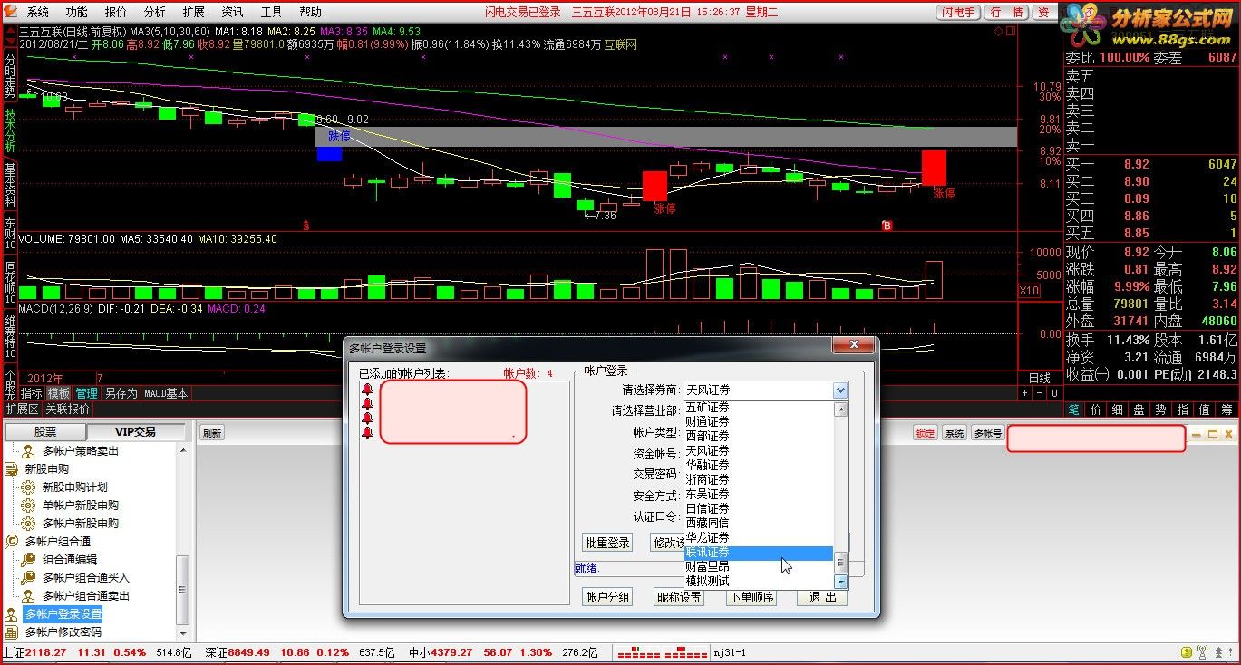The width and height of the screenshot is (1241, 665).
Task: Click the red B marker on chart
Action: point(887,225)
